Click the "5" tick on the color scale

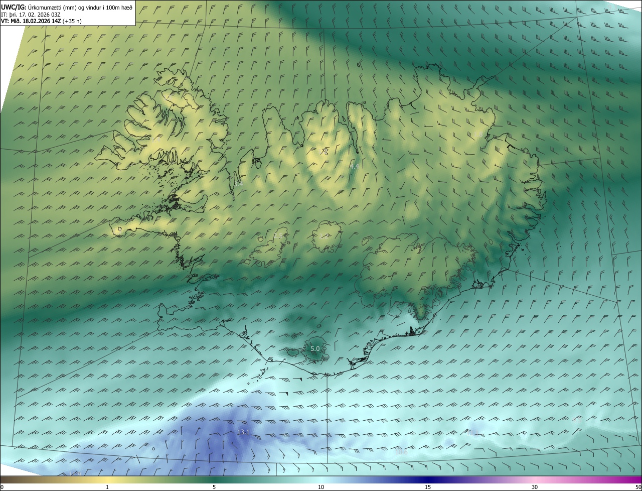pos(214,487)
